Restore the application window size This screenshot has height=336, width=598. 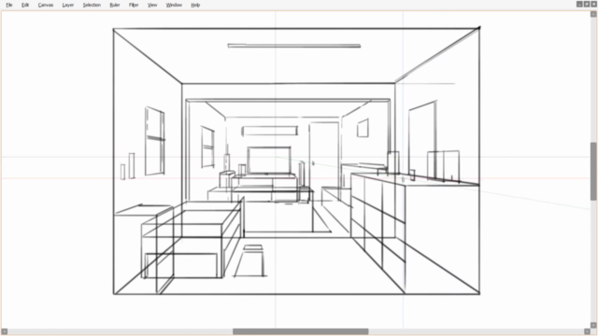[x=587, y=4]
